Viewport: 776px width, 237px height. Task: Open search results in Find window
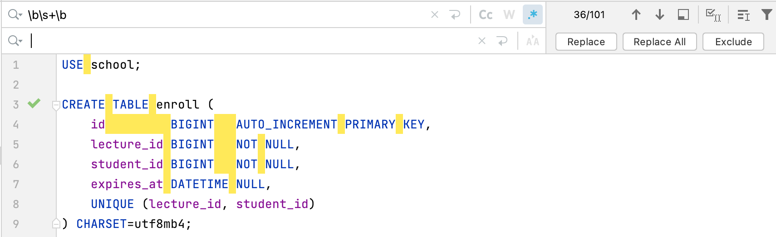click(683, 15)
